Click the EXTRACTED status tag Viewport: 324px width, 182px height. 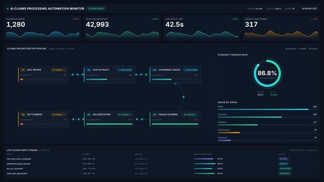pyautogui.click(x=285, y=168)
